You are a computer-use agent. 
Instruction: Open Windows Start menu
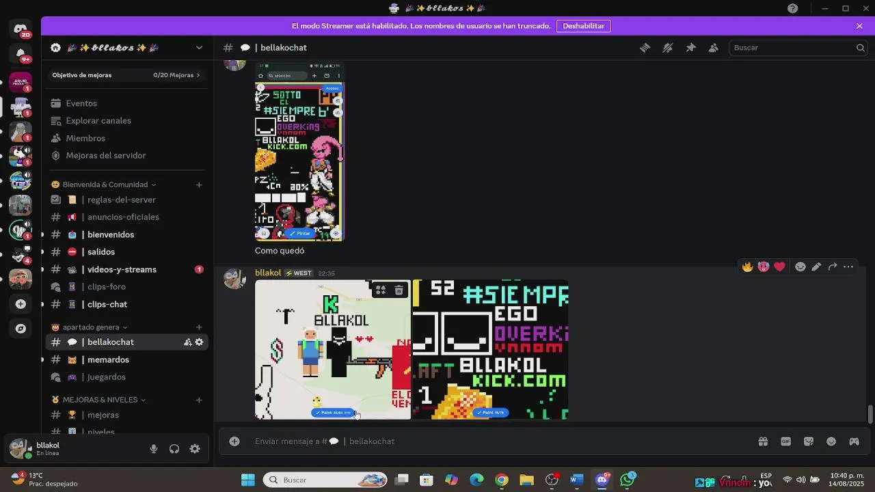(x=247, y=480)
